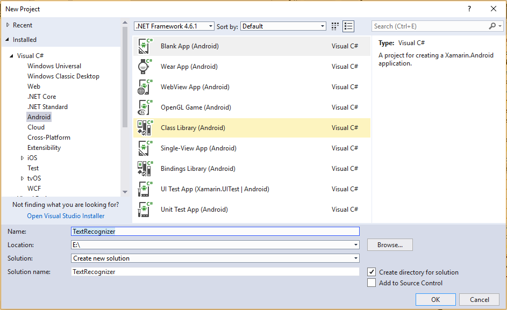Uncheck Create directory for solution
Viewport: 507px width, 310px height.
coord(371,271)
